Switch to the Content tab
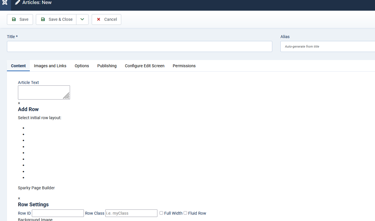 pos(19,66)
